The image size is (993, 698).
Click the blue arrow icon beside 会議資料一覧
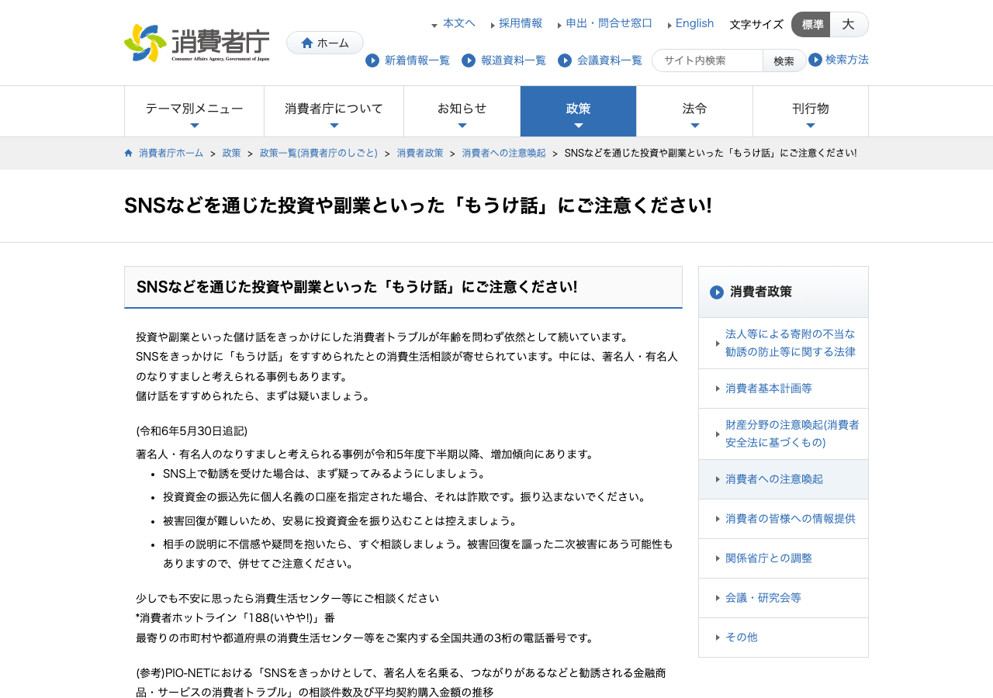tap(565, 60)
